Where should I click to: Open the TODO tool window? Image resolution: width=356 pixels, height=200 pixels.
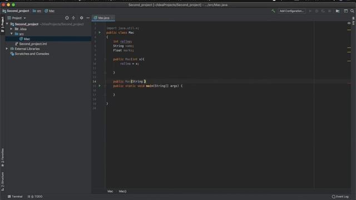coord(35,197)
